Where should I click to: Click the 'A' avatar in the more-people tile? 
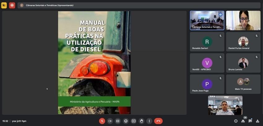(x=240, y=82)
